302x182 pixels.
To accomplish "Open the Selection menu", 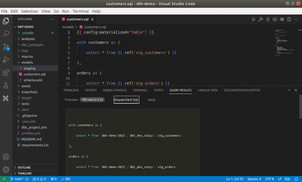I will (x=29, y=11).
